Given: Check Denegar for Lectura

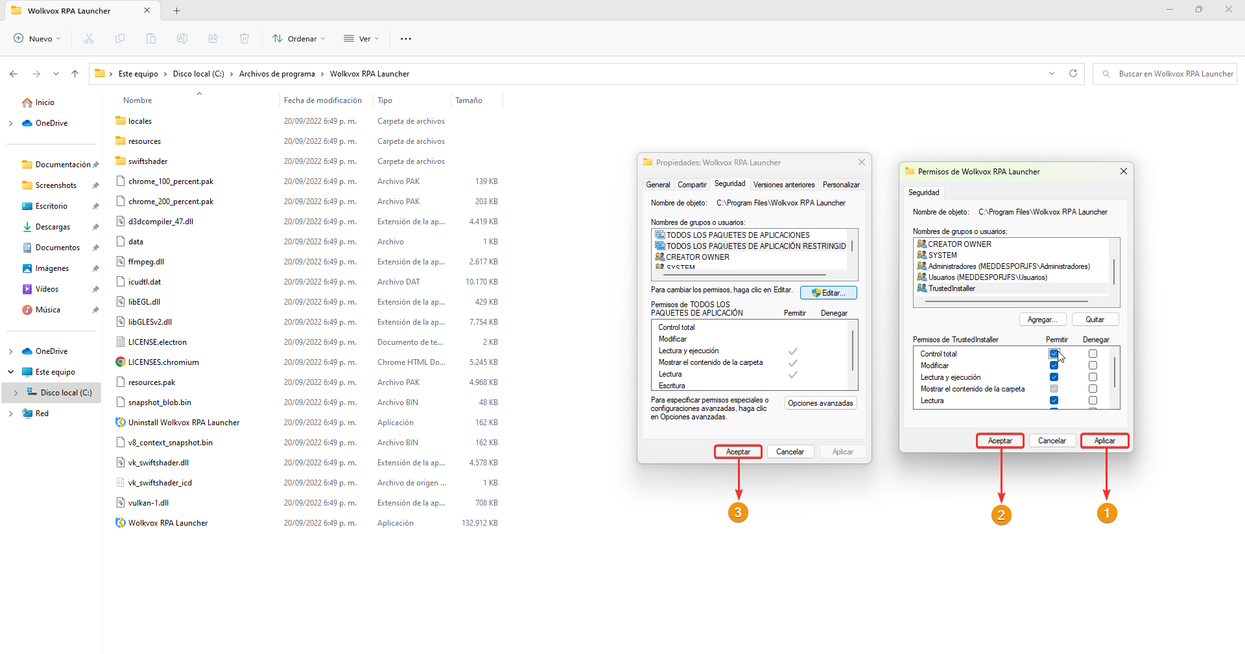Looking at the screenshot, I should [x=1093, y=401].
